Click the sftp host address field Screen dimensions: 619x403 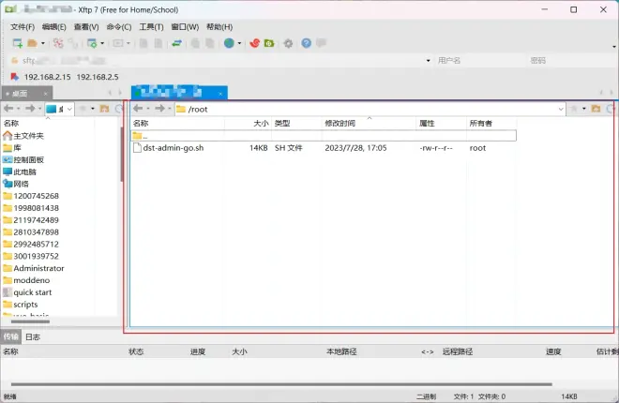[221, 60]
